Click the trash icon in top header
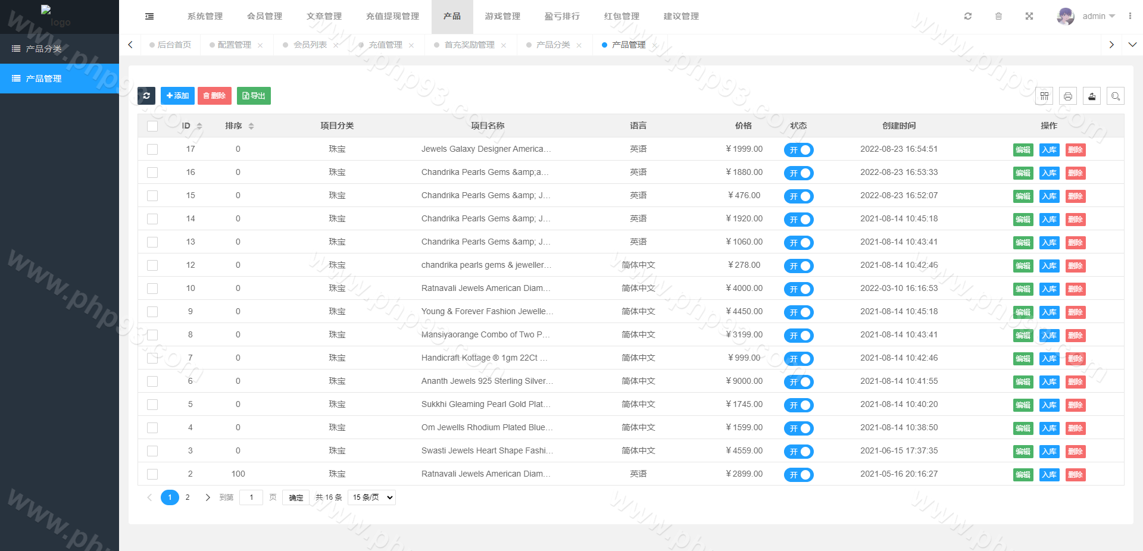Viewport: 1143px width, 551px height. point(998,17)
